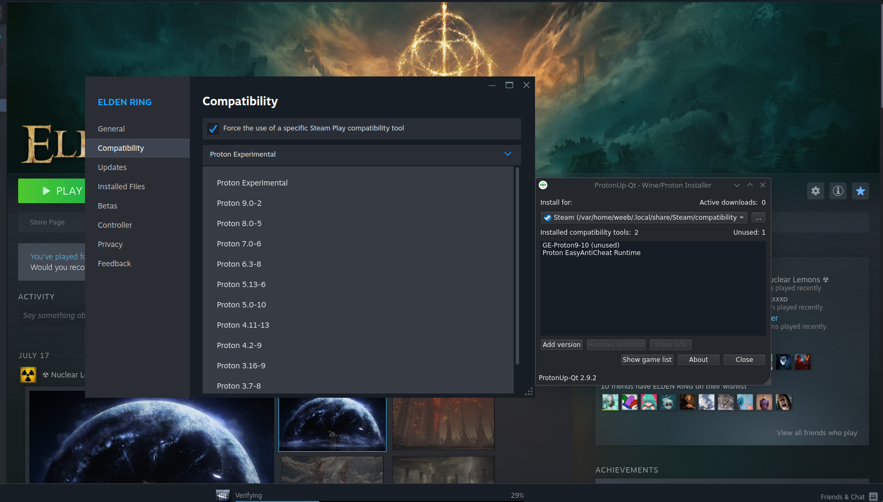Open game settings via the gear icon
This screenshot has width=883, height=502.
pyautogui.click(x=816, y=191)
